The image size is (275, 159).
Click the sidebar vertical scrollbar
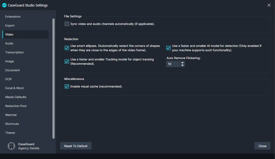54,79
